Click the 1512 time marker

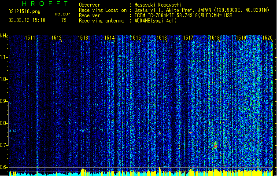pyautogui.click(x=56, y=38)
